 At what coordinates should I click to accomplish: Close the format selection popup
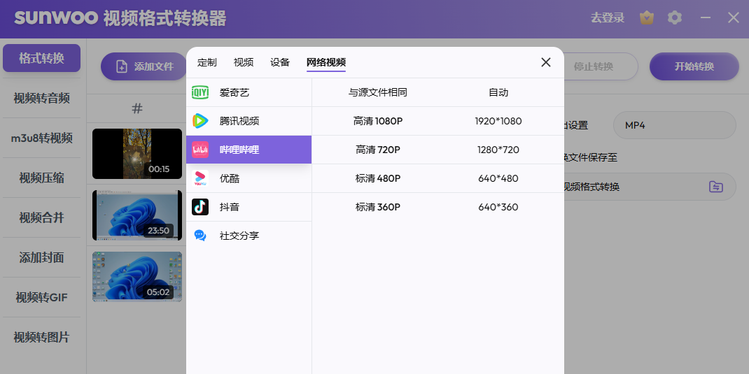coord(546,62)
